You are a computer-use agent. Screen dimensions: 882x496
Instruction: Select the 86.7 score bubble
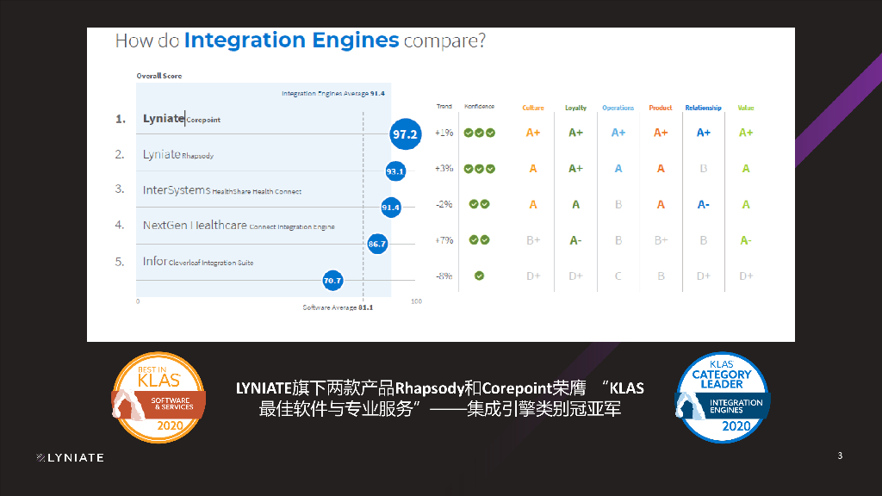pyautogui.click(x=377, y=244)
